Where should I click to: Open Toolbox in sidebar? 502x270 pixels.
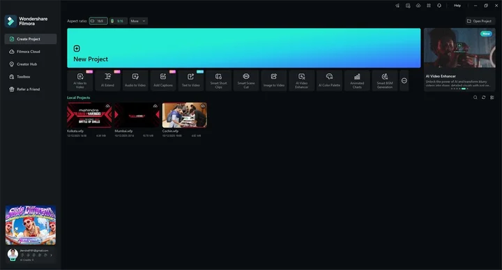pyautogui.click(x=31, y=77)
